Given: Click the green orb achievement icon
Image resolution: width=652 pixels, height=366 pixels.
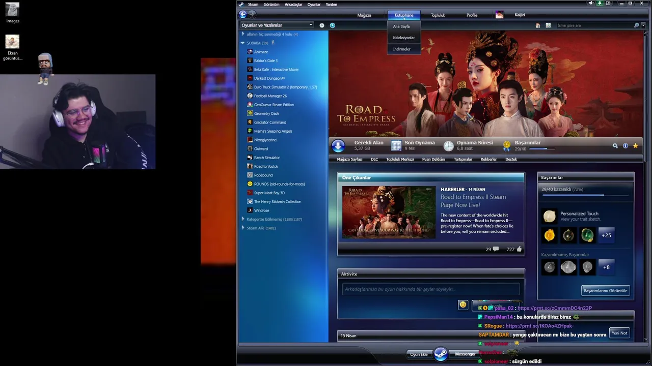Looking at the screenshot, I should tap(587, 235).
